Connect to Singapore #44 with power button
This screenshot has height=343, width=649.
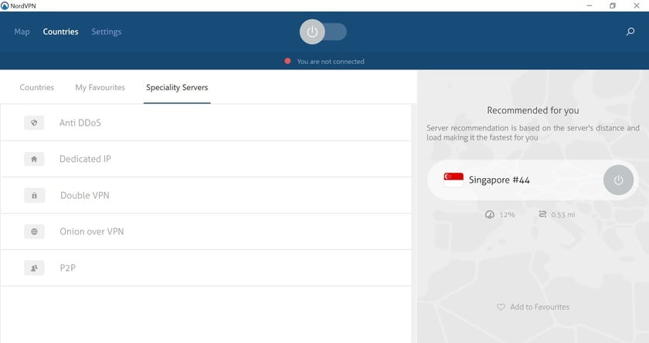pyautogui.click(x=618, y=180)
